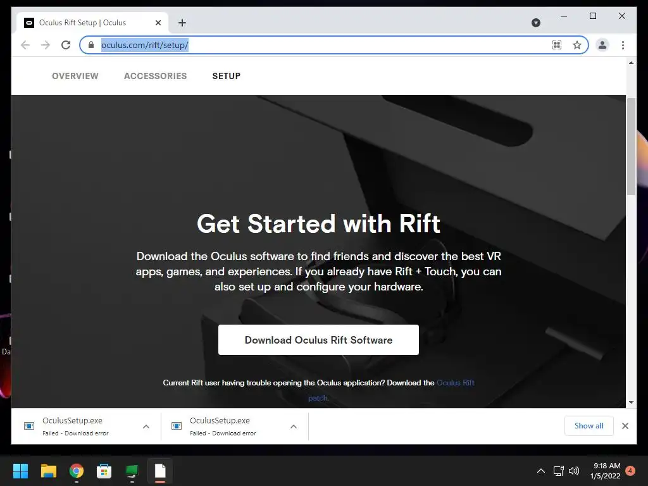The width and height of the screenshot is (648, 486).
Task: Expand options for first OculusSetup.exe download
Action: pos(146,427)
